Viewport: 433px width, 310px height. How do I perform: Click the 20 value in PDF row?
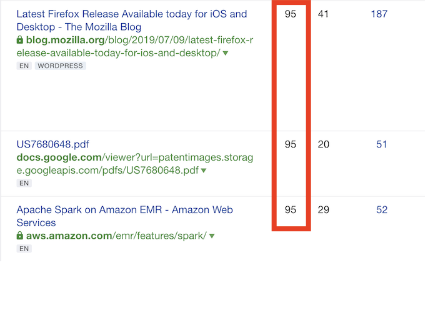point(323,144)
